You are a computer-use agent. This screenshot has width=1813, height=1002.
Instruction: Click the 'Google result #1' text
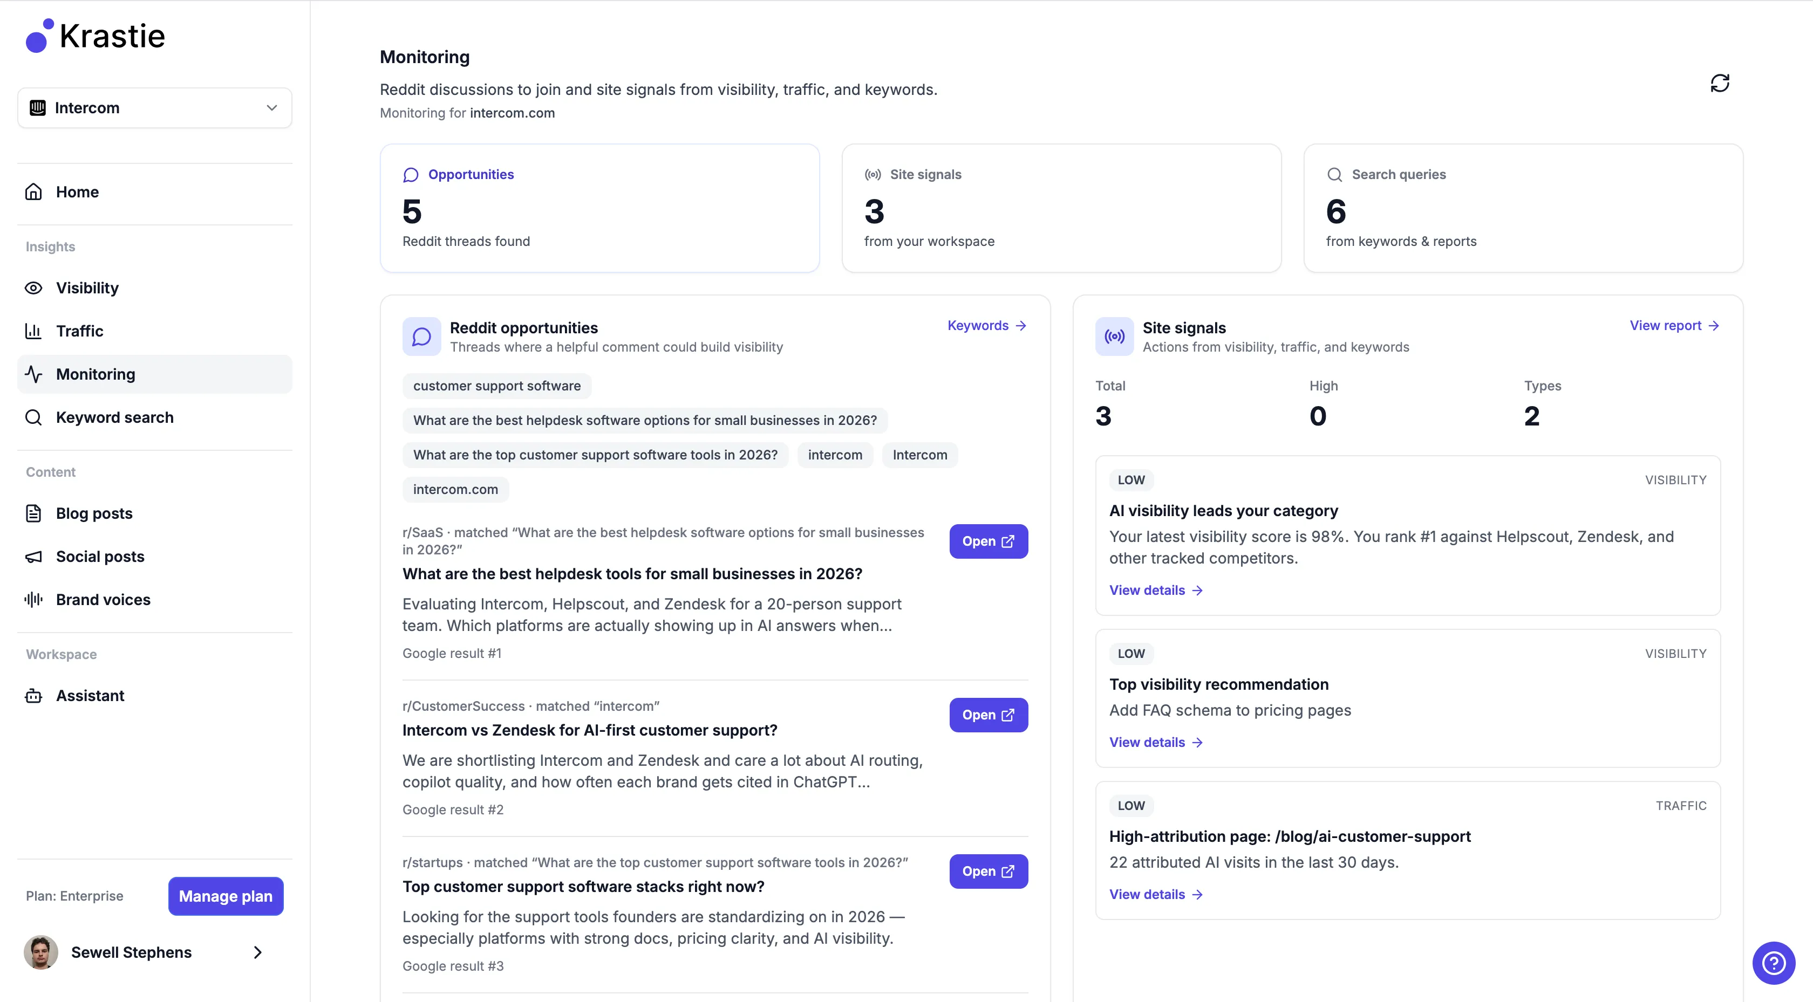coord(452,654)
